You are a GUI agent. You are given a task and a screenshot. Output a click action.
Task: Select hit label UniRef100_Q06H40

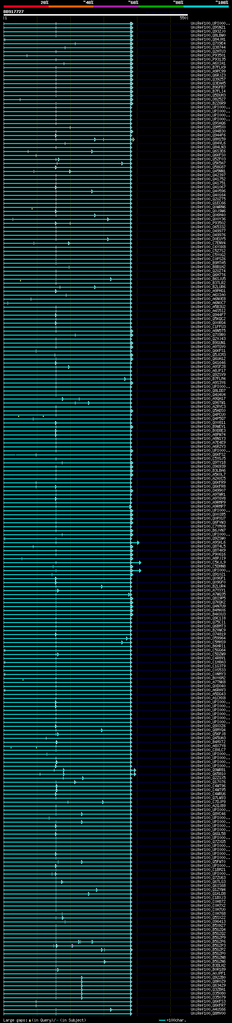coord(208,215)
